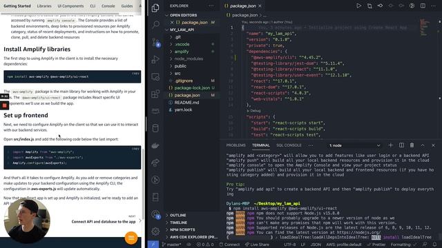Close the package.json editor tab

pyautogui.click(x=260, y=6)
